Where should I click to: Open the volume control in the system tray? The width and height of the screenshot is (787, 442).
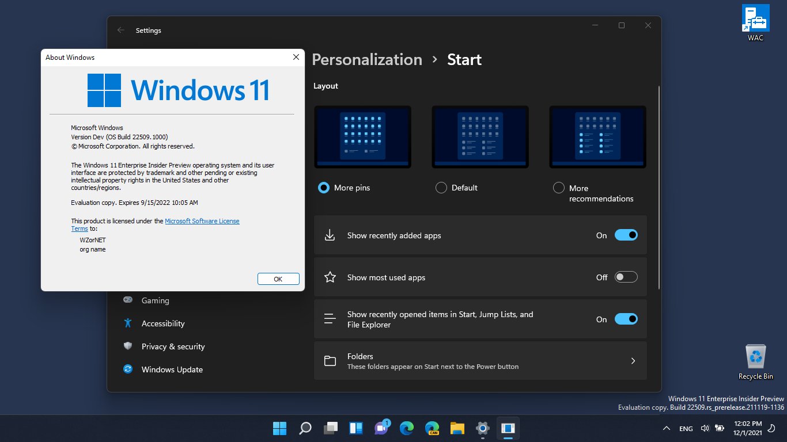tap(705, 428)
